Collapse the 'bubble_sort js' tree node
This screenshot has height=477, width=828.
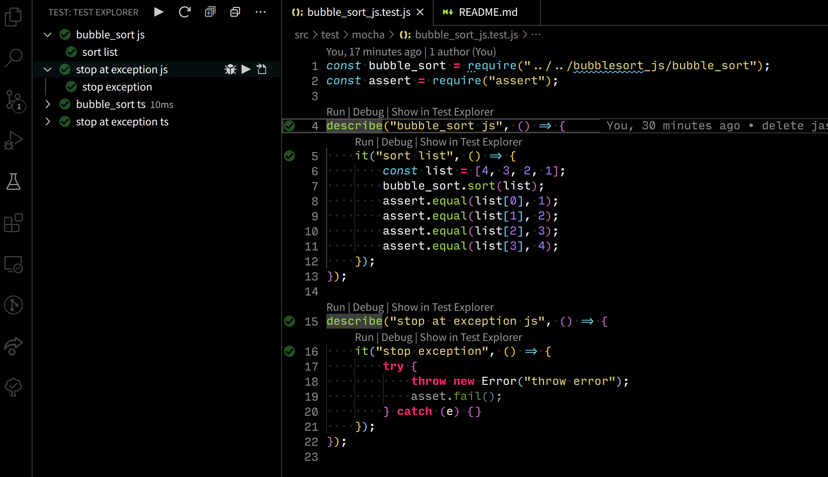48,35
